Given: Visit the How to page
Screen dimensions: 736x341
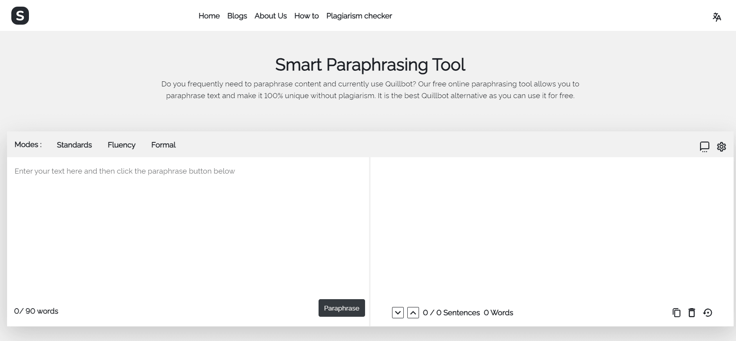Looking at the screenshot, I should pos(306,16).
